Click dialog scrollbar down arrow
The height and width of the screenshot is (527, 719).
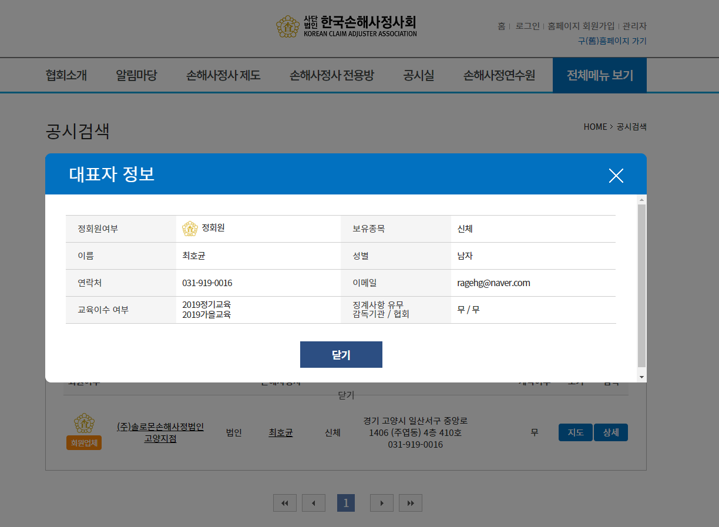(x=641, y=377)
